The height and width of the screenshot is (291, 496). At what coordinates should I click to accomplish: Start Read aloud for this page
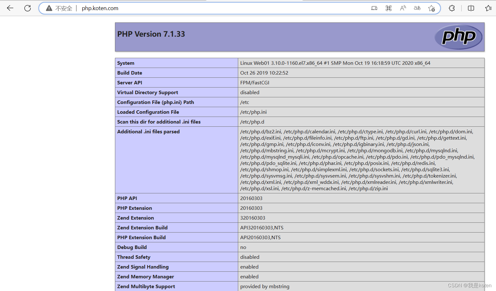(403, 8)
